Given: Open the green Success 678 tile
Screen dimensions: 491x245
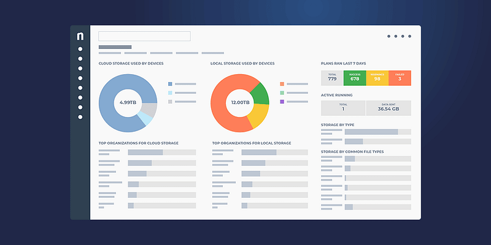Looking at the screenshot, I should (355, 78).
